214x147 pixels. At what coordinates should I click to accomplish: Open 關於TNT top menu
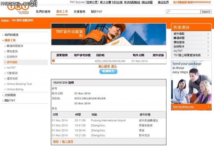tap(97, 12)
